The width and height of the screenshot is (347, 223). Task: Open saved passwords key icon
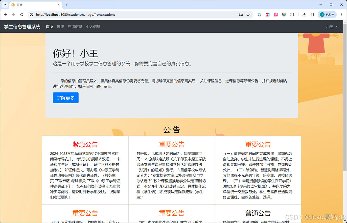pos(241,15)
